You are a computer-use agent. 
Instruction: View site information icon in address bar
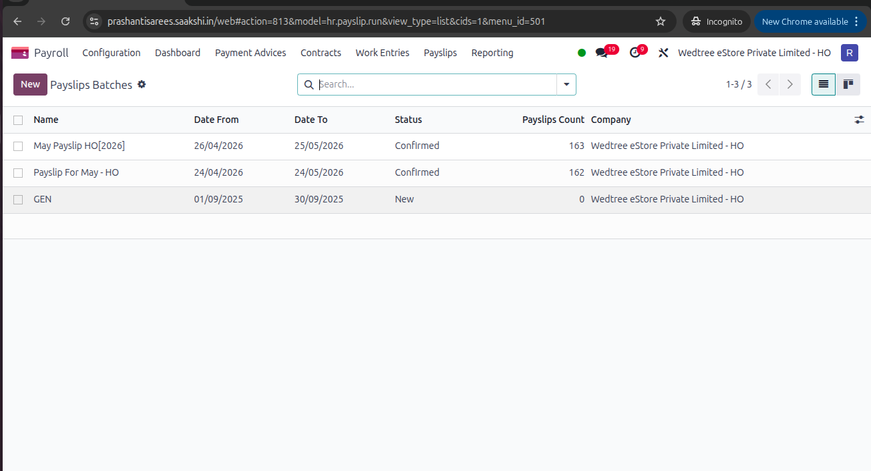[x=94, y=21]
